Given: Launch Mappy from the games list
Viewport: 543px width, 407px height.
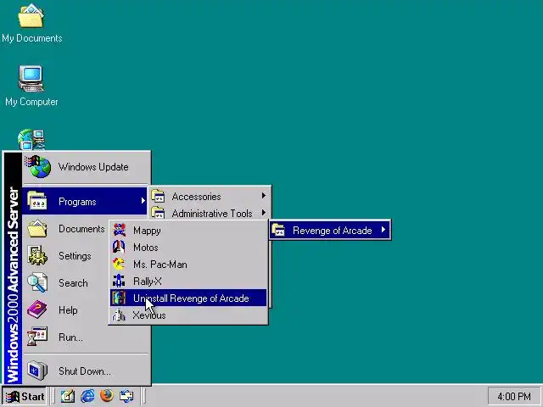Looking at the screenshot, I should [x=188, y=230].
